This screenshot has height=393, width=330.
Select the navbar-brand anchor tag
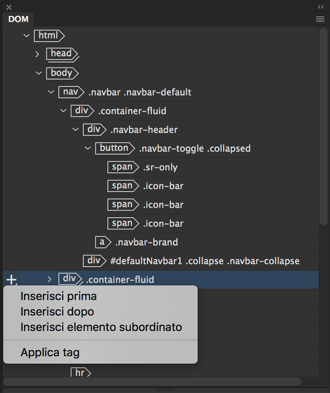pos(102,242)
